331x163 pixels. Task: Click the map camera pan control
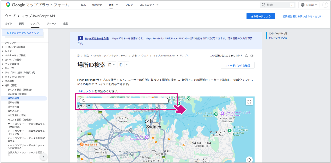(249, 160)
